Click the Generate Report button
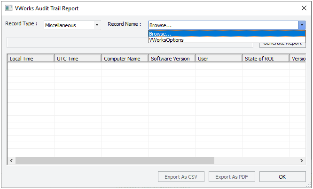 pos(282,45)
